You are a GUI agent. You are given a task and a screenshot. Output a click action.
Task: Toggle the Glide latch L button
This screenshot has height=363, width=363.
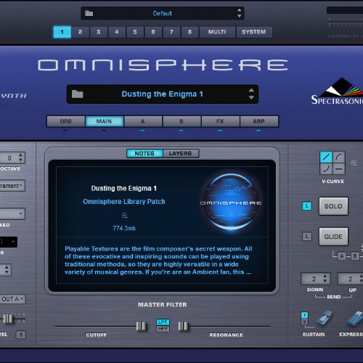pos(307,237)
